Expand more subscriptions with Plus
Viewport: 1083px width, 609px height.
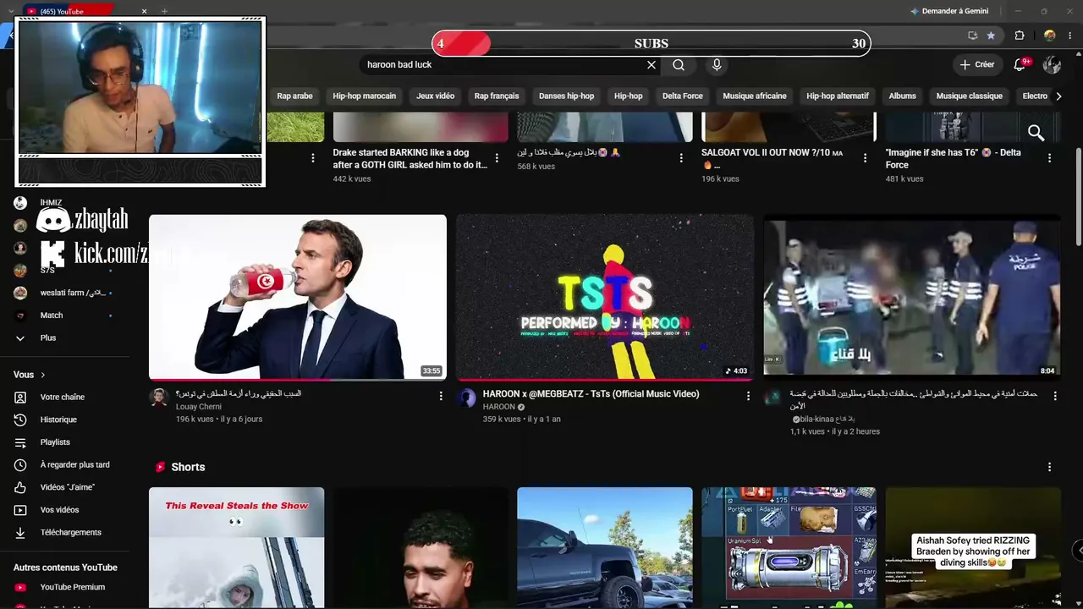coord(48,337)
